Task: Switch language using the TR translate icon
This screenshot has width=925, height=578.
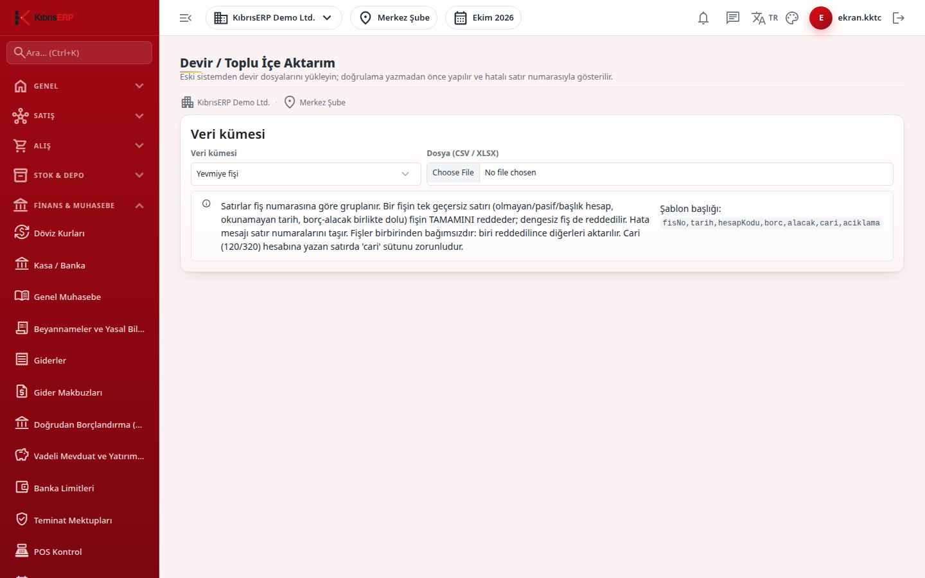Action: [764, 18]
